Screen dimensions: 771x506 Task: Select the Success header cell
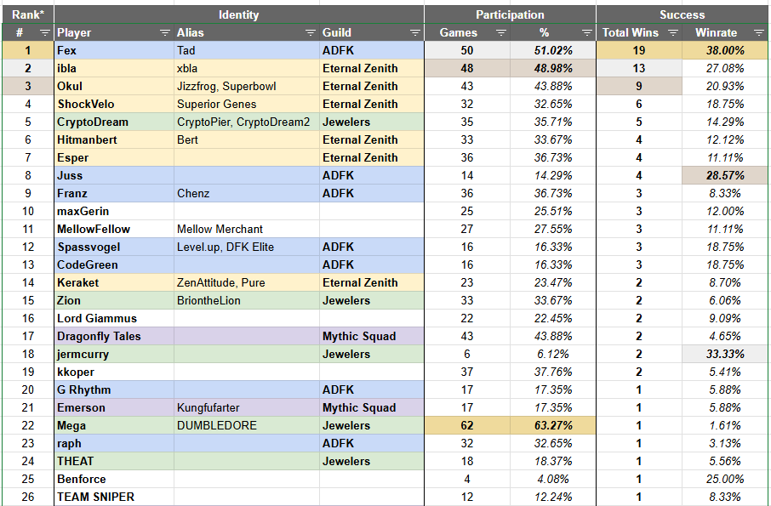point(682,14)
